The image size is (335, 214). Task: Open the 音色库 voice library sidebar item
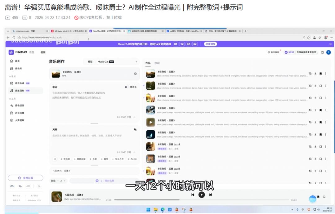(16, 69)
